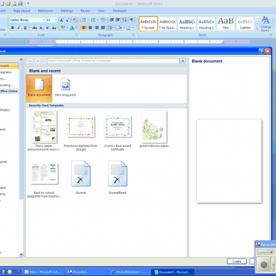Apply the Heading 1 style
The image size is (276, 276).
coord(187,24)
